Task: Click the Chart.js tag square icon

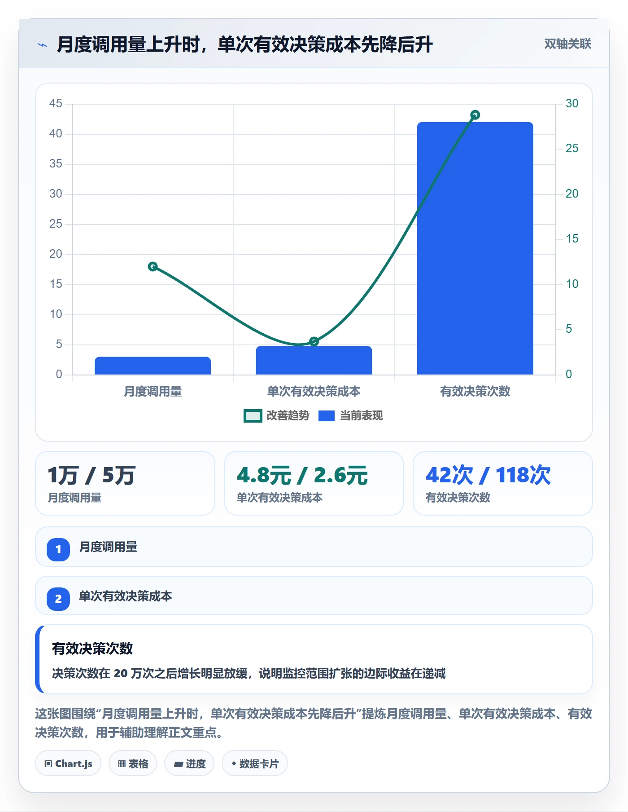Action: click(48, 764)
